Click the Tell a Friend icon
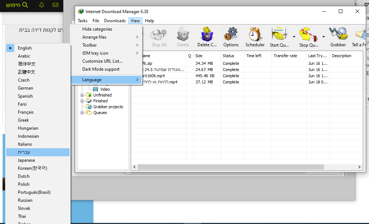369x224 pixels. [x=361, y=34]
